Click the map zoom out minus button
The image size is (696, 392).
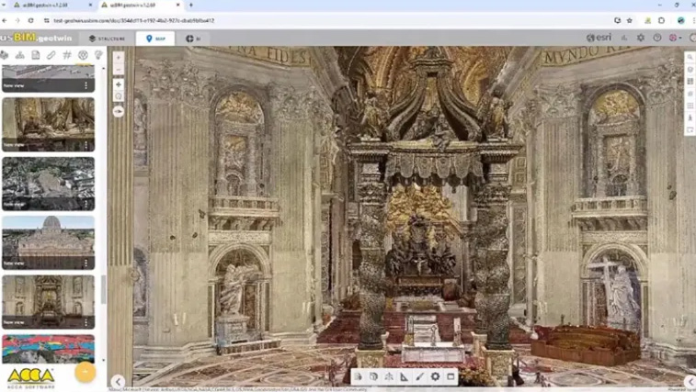click(x=119, y=71)
